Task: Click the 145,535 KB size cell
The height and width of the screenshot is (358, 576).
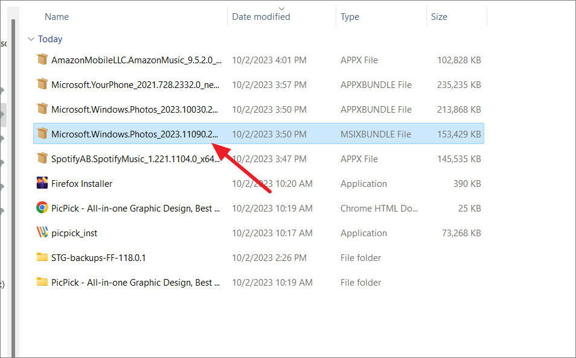Action: click(459, 159)
